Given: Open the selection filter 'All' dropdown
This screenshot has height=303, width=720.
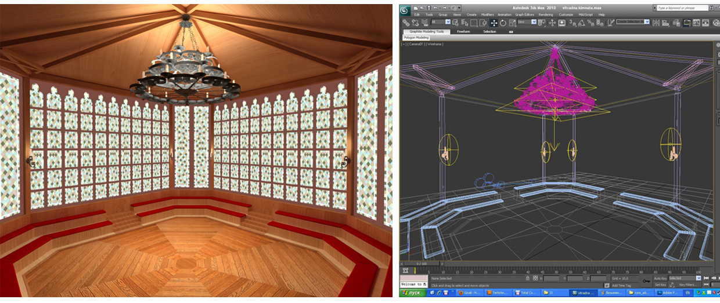Looking at the screenshot, I should [442, 23].
